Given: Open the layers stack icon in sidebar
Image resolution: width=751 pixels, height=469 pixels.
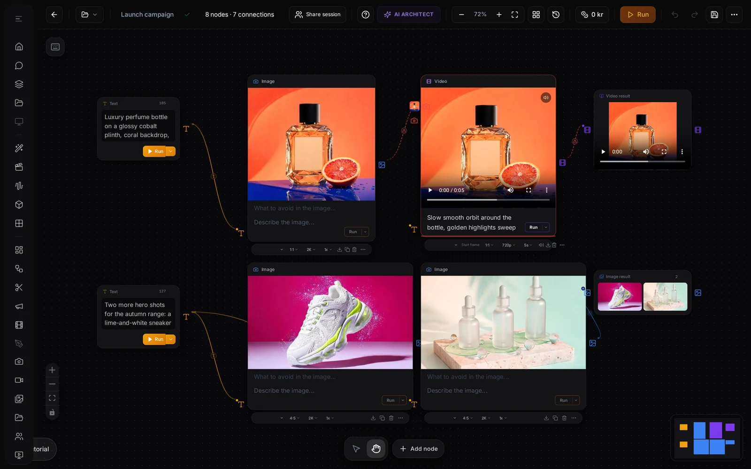Looking at the screenshot, I should 19,84.
